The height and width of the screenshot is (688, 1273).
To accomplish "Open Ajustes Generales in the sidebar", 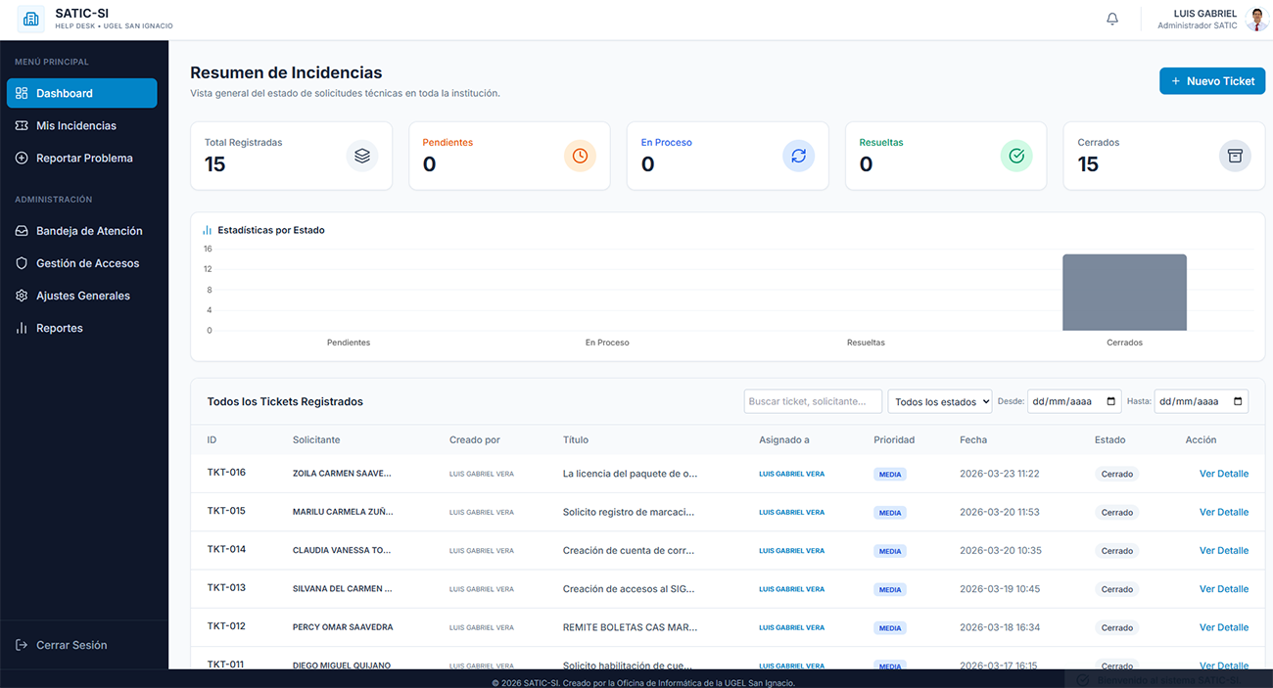I will [82, 296].
